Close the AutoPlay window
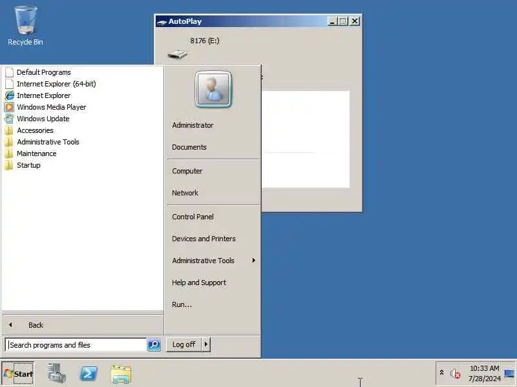The height and width of the screenshot is (387, 517). tap(354, 21)
